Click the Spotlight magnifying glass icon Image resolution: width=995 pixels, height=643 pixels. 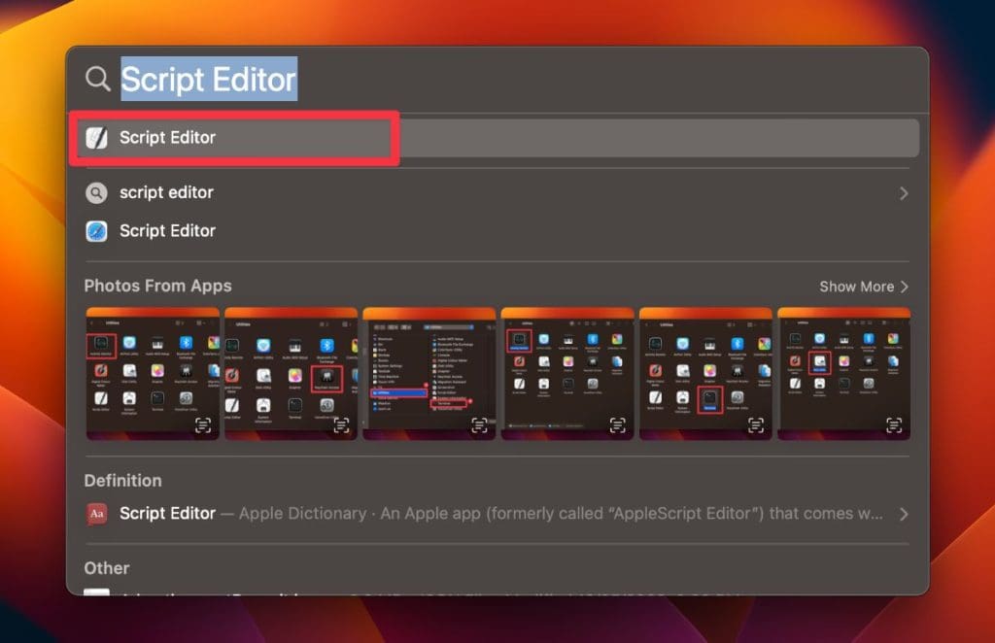(x=98, y=79)
